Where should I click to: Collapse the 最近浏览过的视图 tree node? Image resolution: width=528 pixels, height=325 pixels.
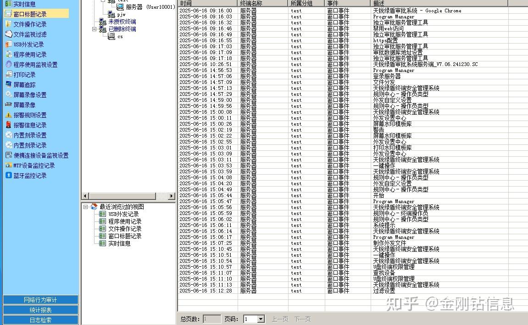coord(85,207)
